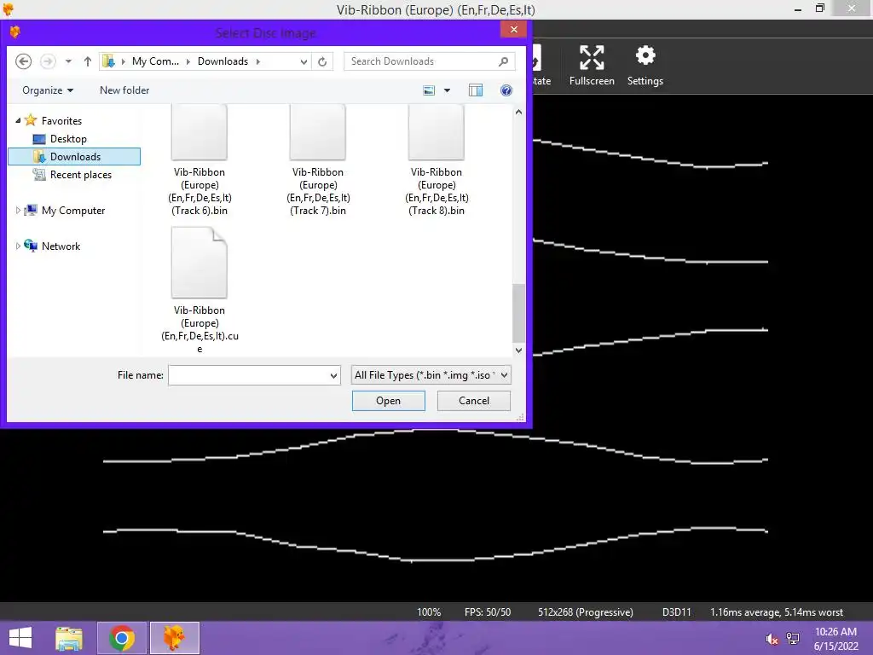Refresh the Downloads folder listing
Image resolution: width=873 pixels, height=655 pixels.
[x=322, y=61]
